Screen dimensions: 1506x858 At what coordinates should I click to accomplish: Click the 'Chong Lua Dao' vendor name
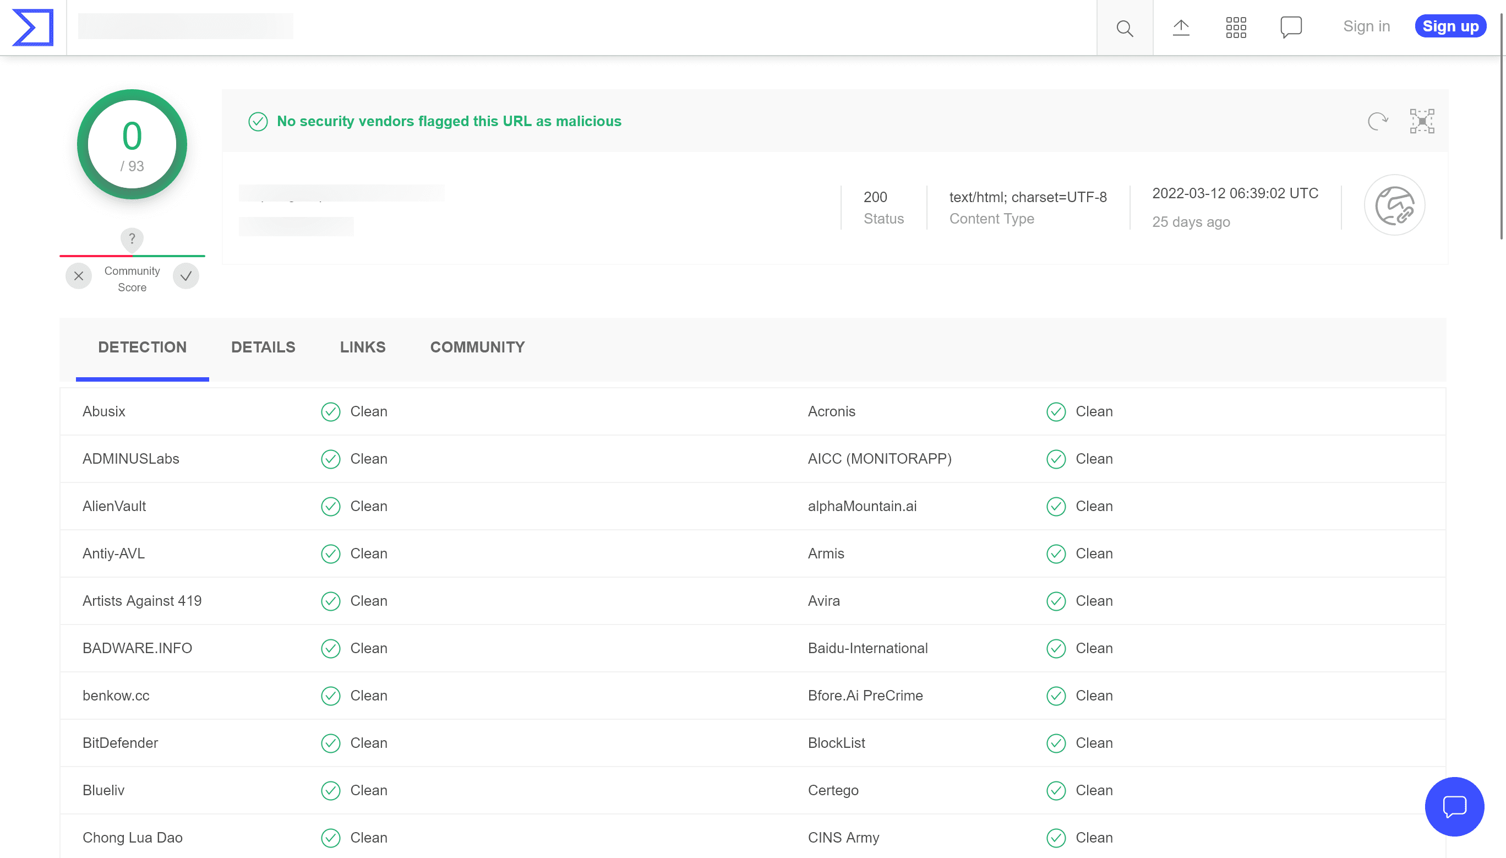133,838
